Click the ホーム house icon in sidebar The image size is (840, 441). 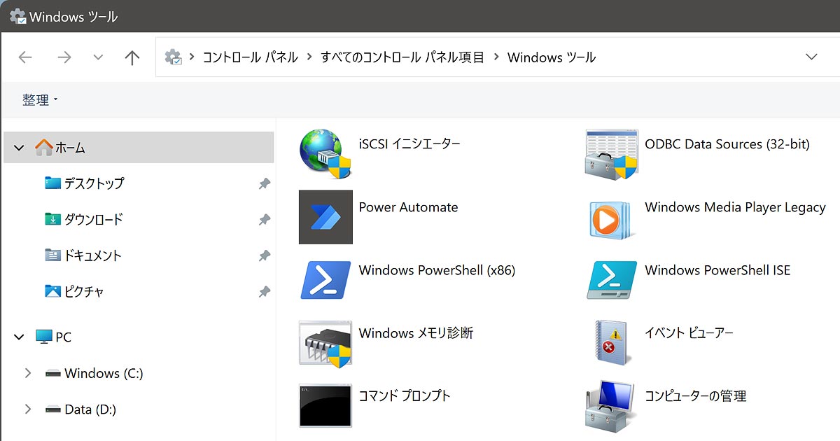pos(44,148)
